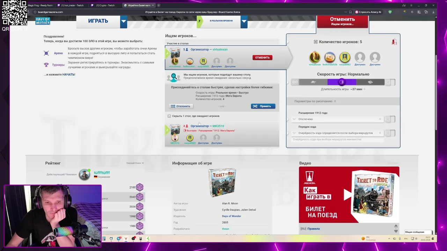Click the Ticket to Ride game info box image

[222, 183]
